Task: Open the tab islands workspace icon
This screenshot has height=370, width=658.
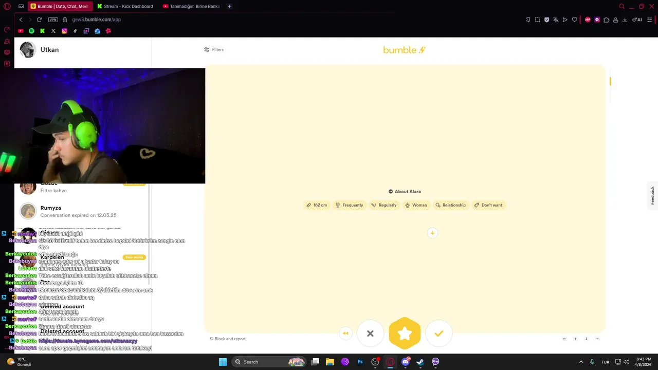Action: click(x=21, y=7)
